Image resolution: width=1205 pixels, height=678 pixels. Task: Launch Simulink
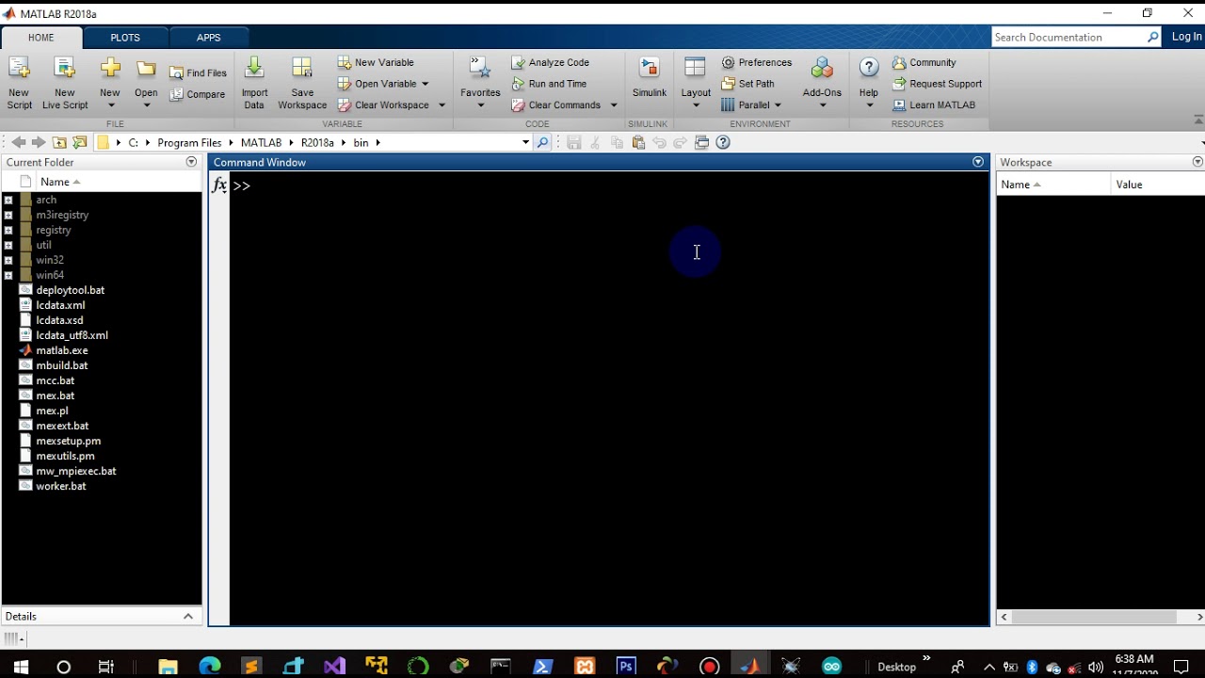click(650, 78)
